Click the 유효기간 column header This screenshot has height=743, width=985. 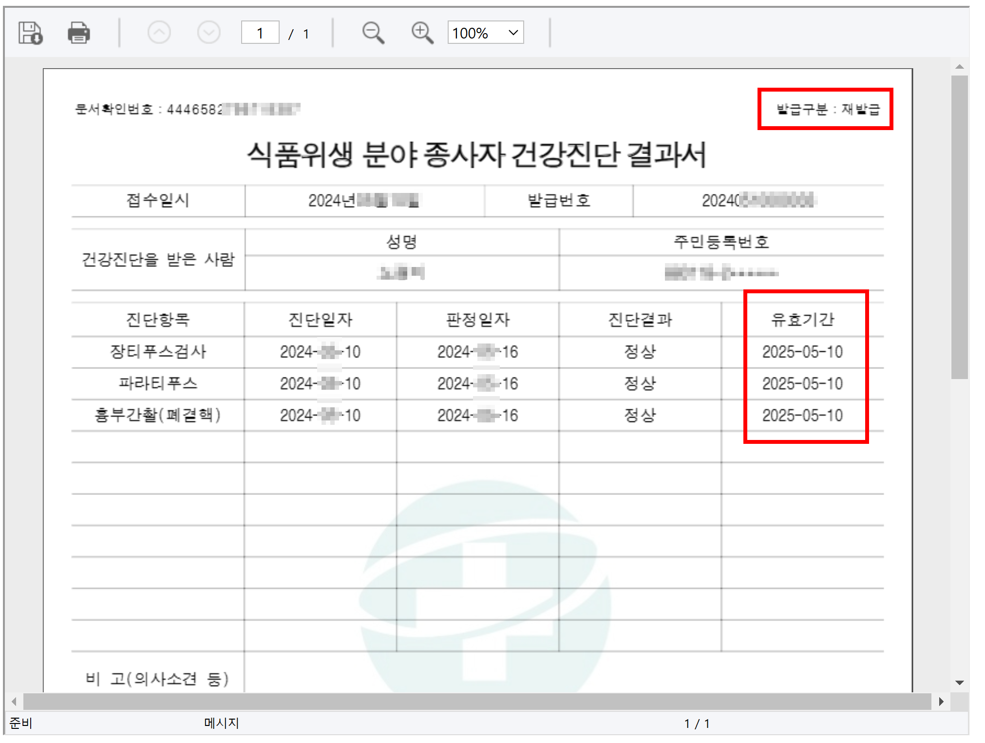click(802, 320)
